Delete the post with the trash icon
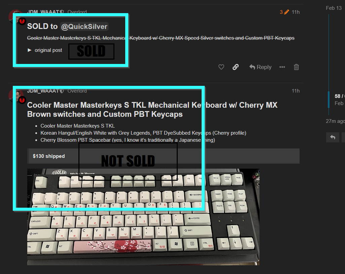Viewport: 345px width, 274px height. coord(296,67)
